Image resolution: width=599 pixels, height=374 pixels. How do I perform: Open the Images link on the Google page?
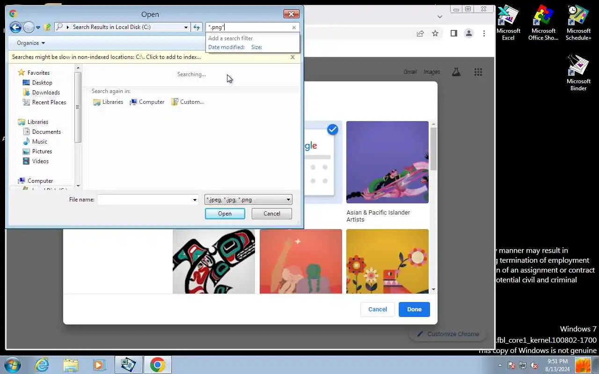click(x=432, y=72)
